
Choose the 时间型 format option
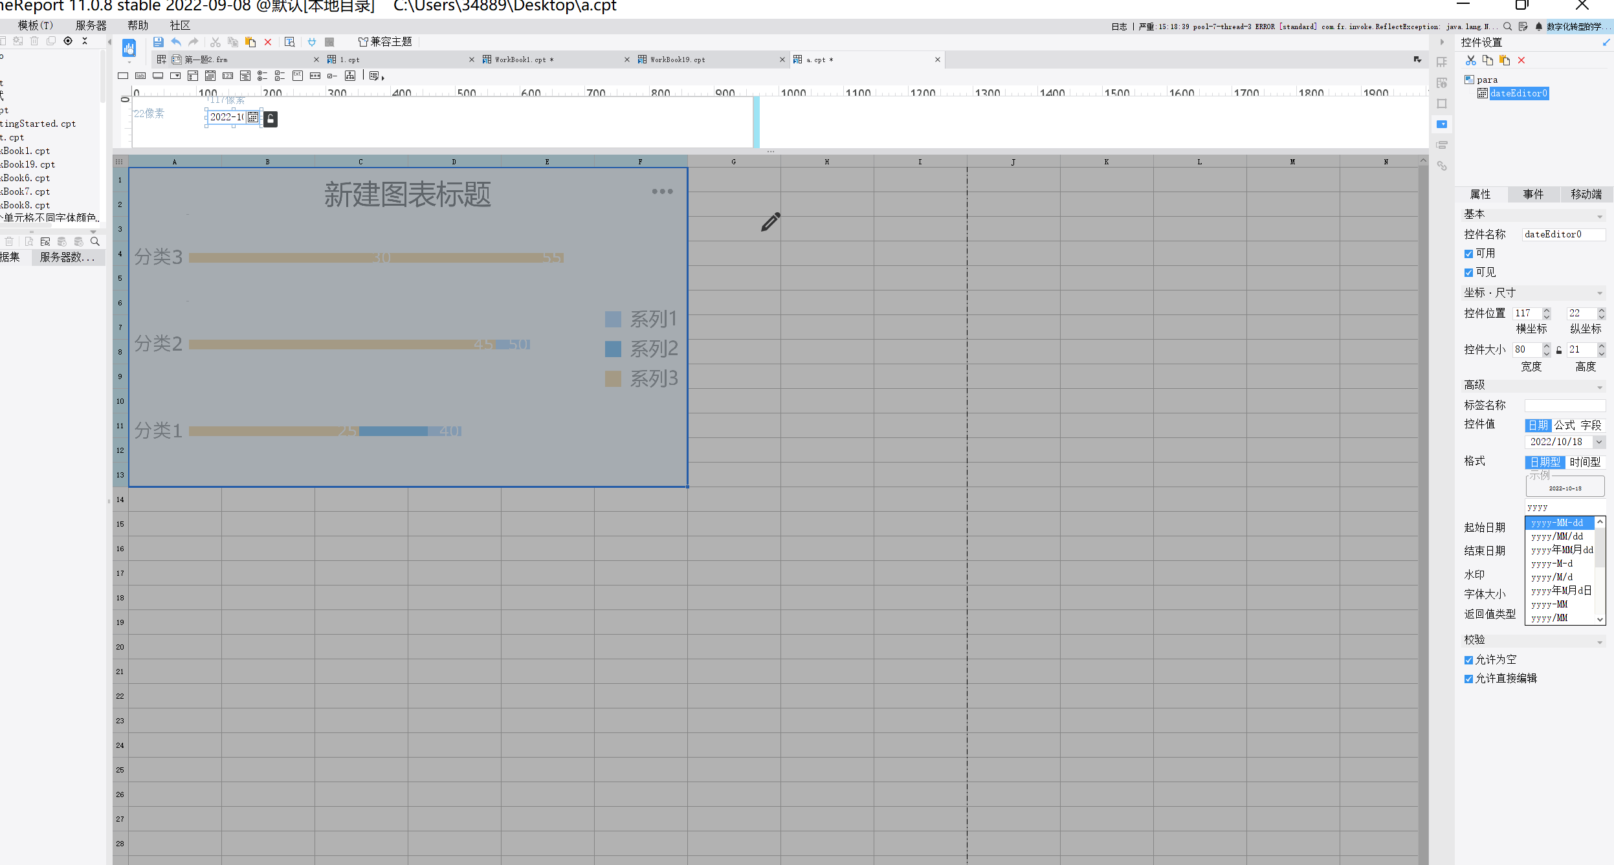1585,462
